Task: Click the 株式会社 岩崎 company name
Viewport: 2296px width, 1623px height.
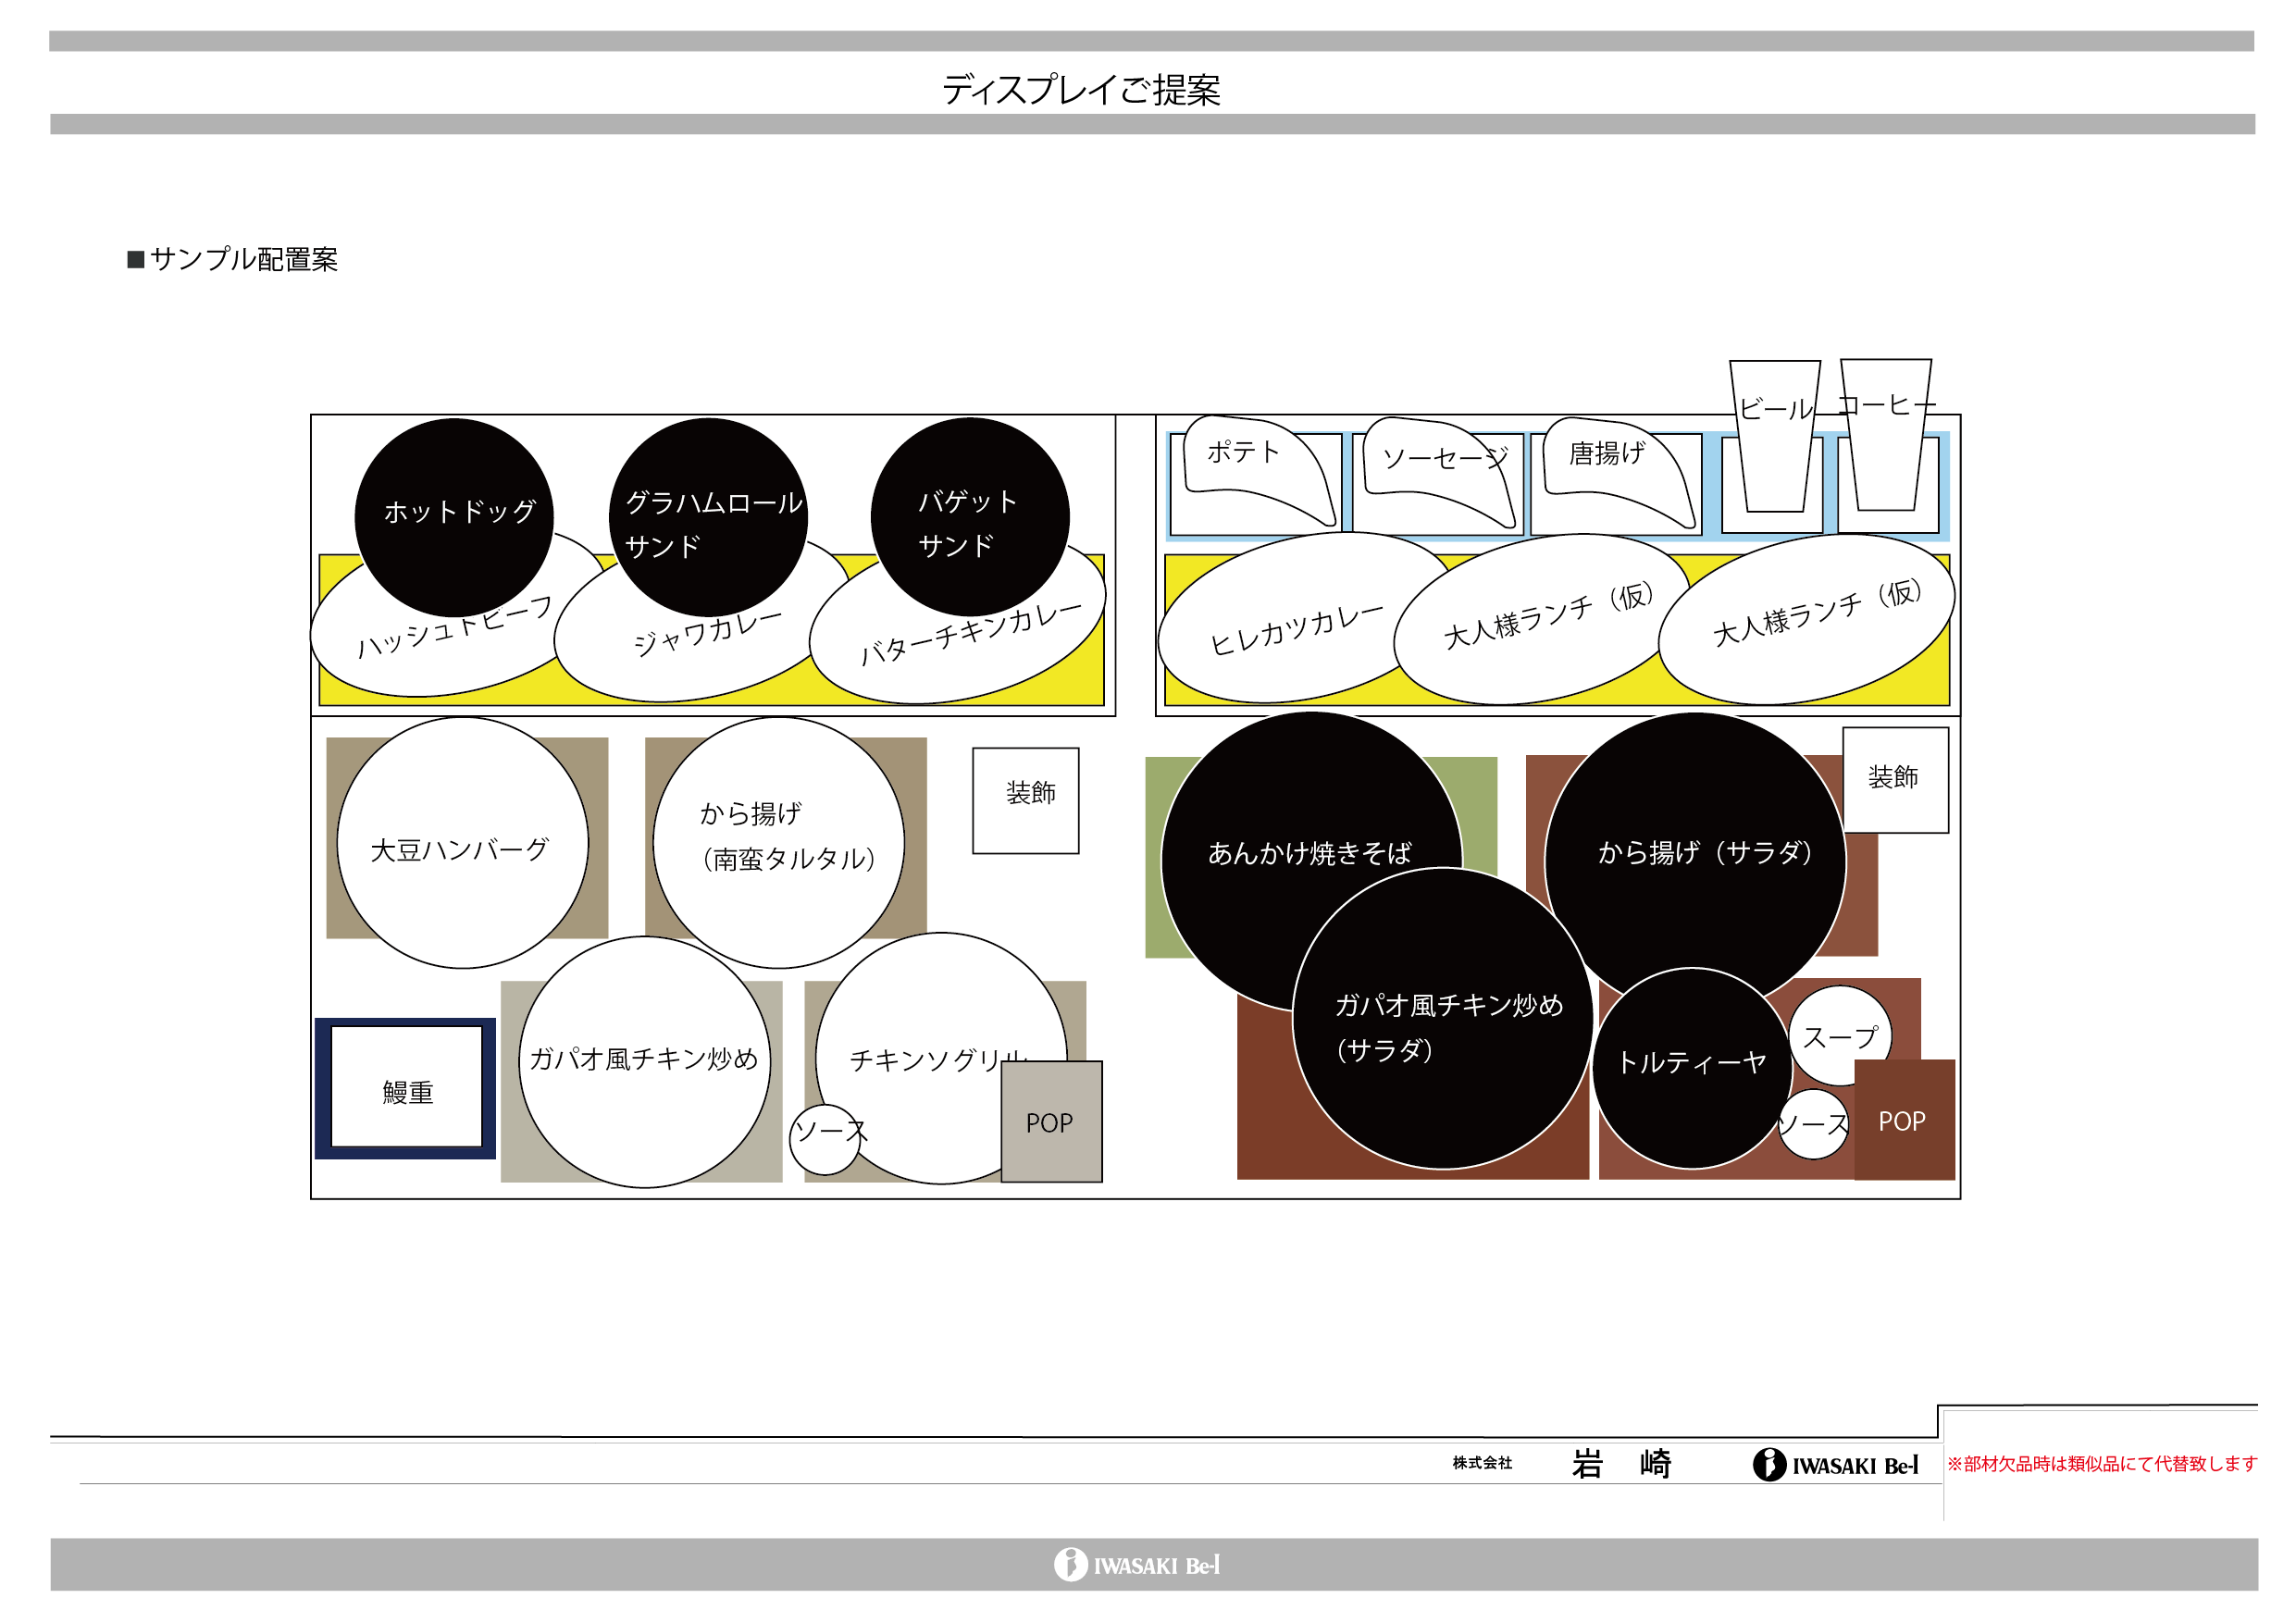Action: (1562, 1464)
